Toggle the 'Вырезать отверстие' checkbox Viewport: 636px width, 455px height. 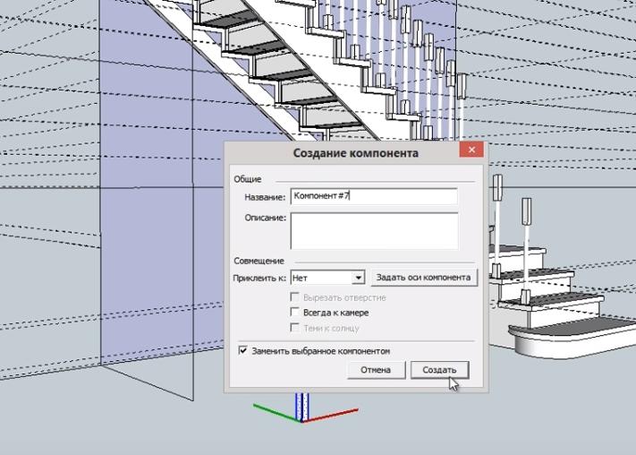[x=295, y=296]
